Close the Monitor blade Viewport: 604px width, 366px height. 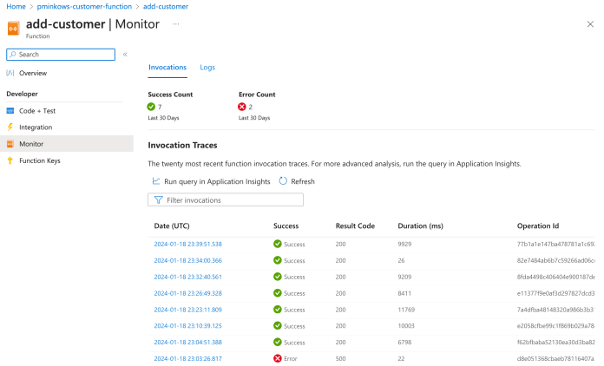[x=590, y=24]
